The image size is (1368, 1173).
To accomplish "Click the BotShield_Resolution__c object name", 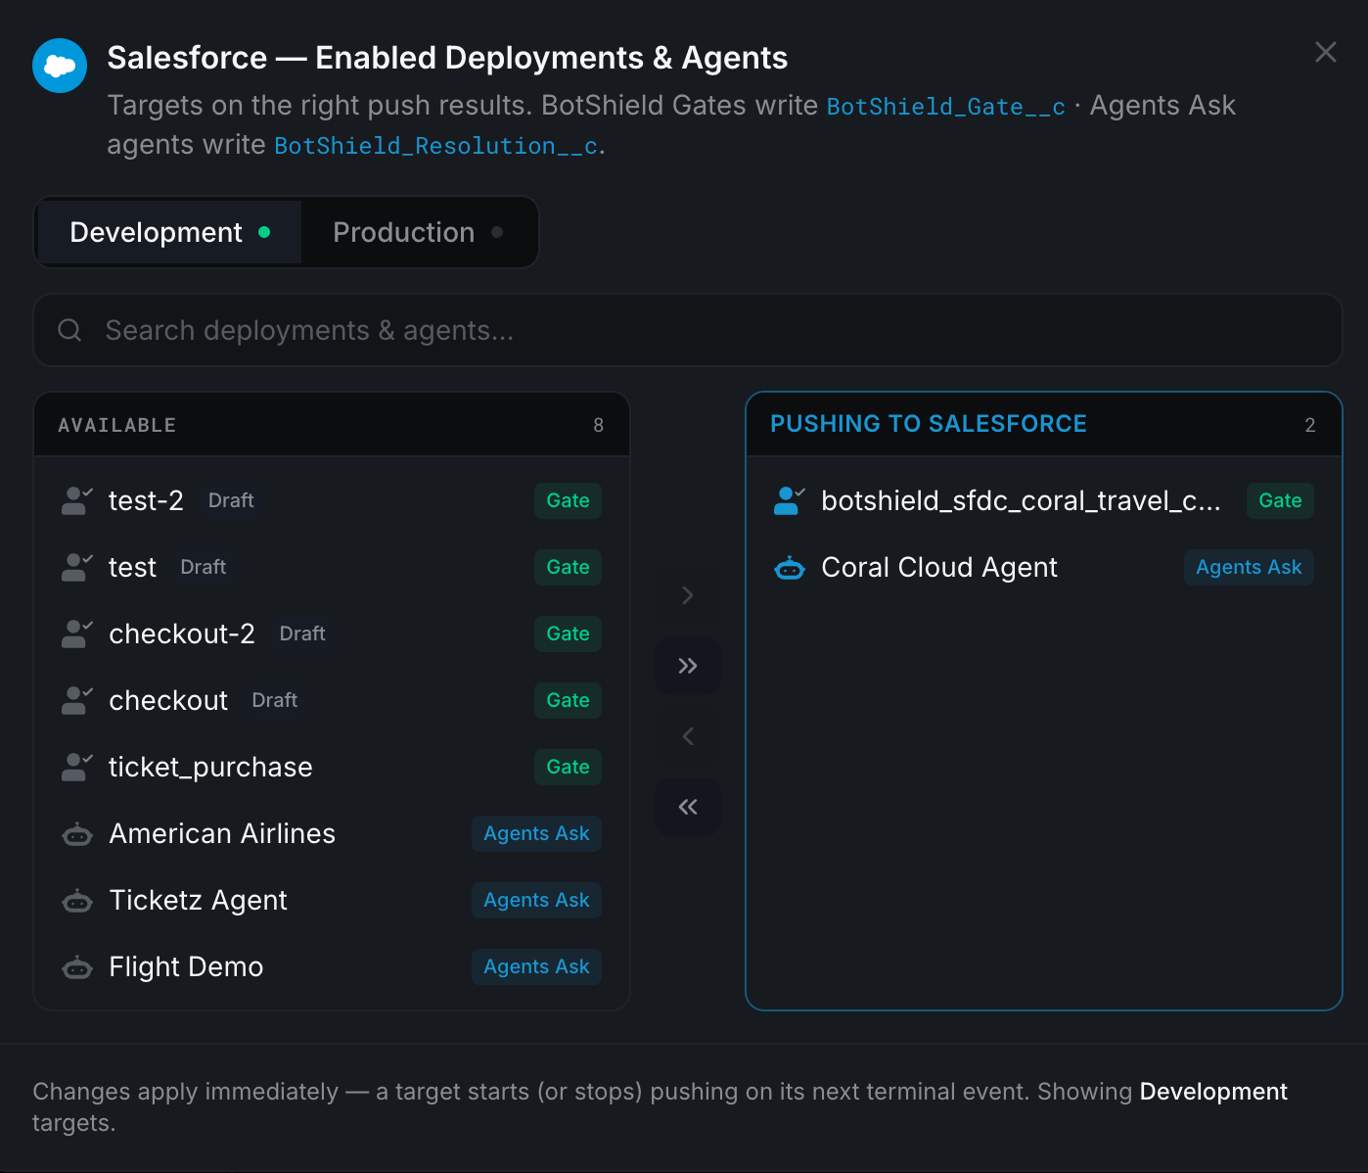I will pos(436,146).
